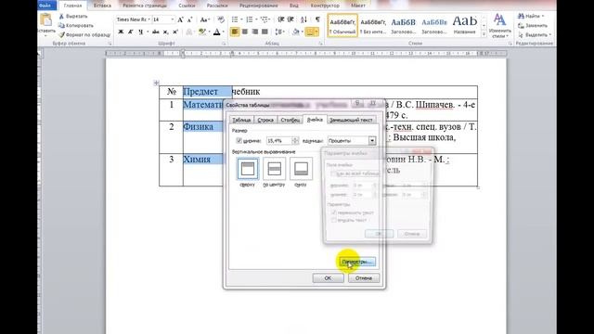This screenshot has height=334, width=594.
Task: Switch to the Insert (Вставка) ribbon tab
Action: pos(102,6)
